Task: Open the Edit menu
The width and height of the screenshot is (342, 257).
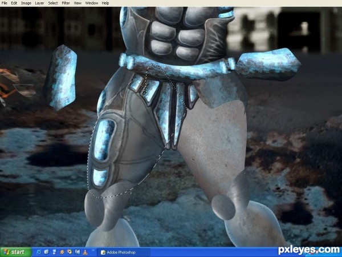Action: tap(14, 3)
